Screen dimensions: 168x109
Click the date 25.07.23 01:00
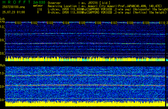[14, 12]
